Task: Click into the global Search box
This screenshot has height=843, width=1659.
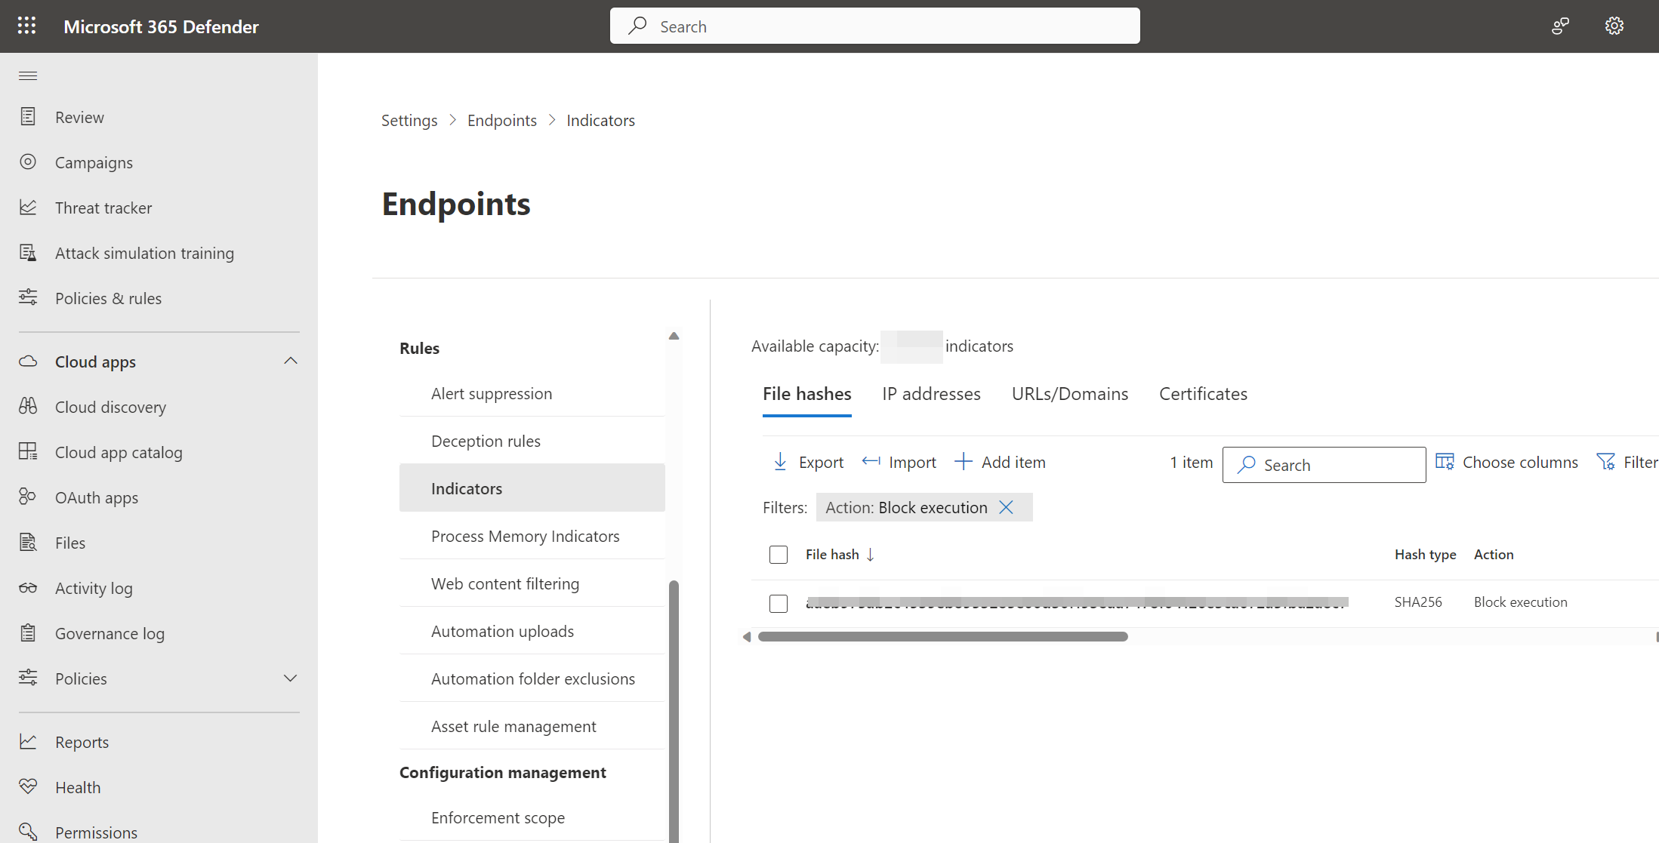Action: tap(874, 26)
